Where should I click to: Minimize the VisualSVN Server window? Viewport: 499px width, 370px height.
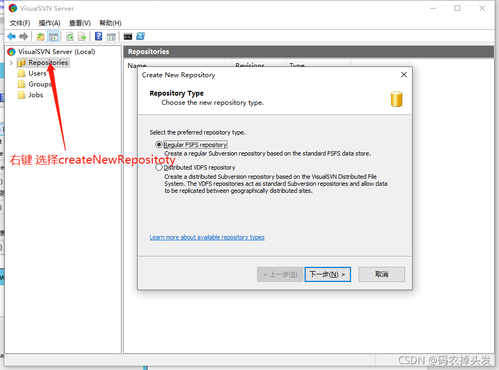click(433, 8)
